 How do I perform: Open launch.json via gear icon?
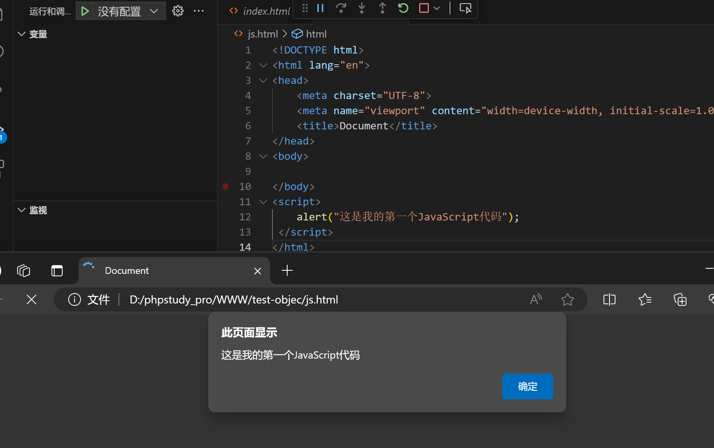coord(178,11)
